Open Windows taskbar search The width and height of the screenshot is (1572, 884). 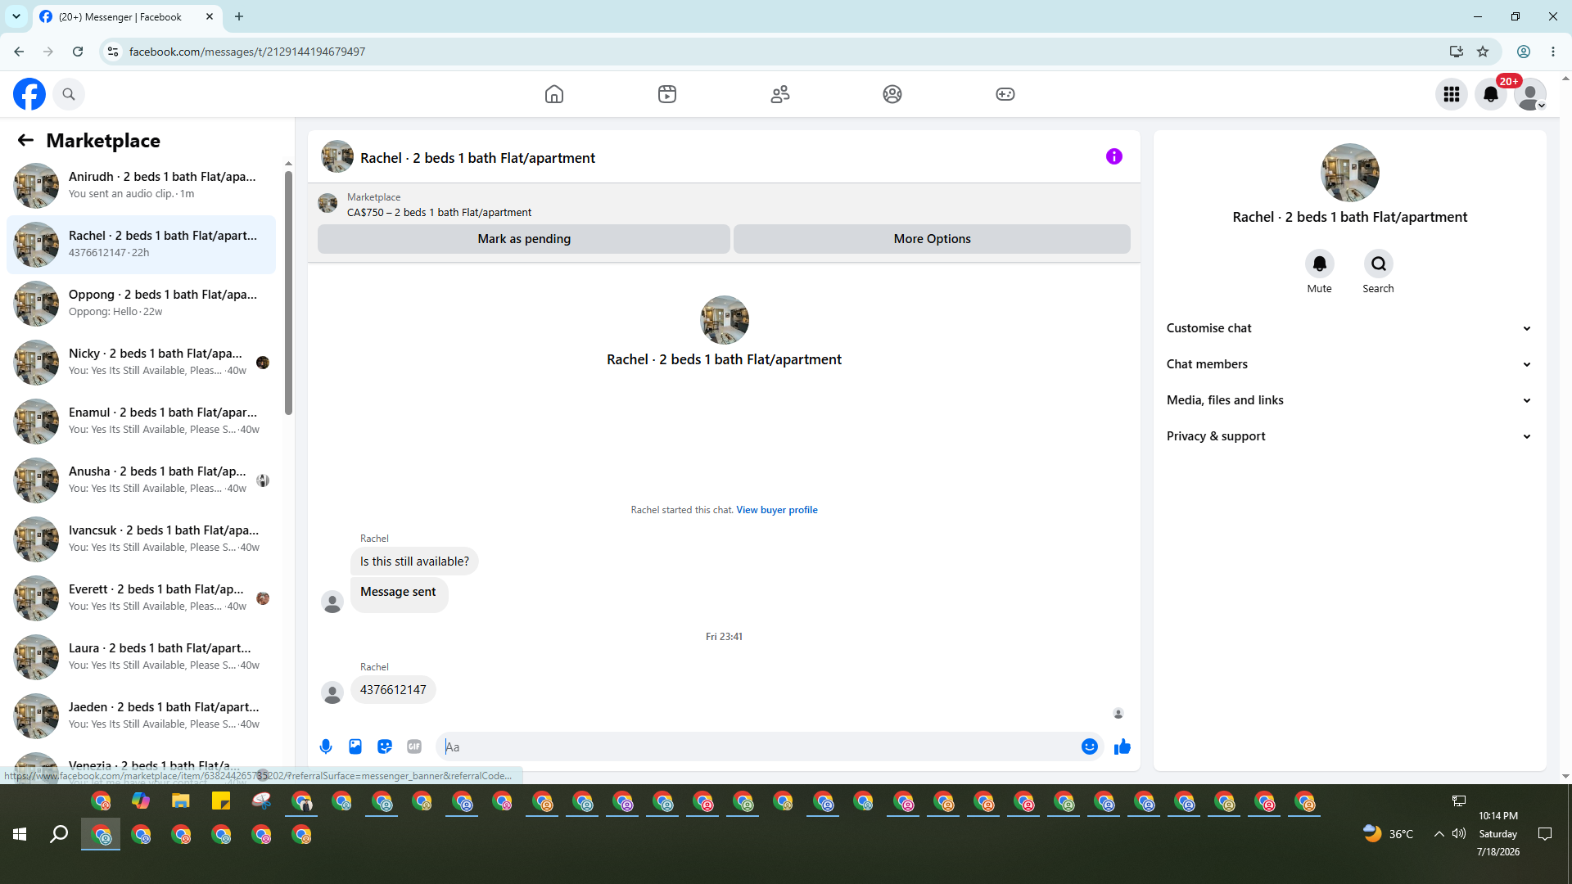tap(59, 834)
